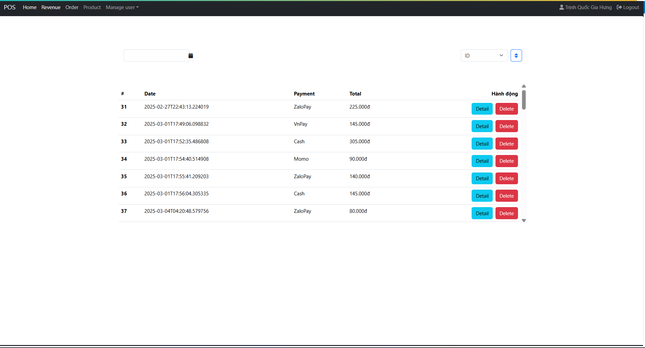Go to the Home page

[30, 7]
